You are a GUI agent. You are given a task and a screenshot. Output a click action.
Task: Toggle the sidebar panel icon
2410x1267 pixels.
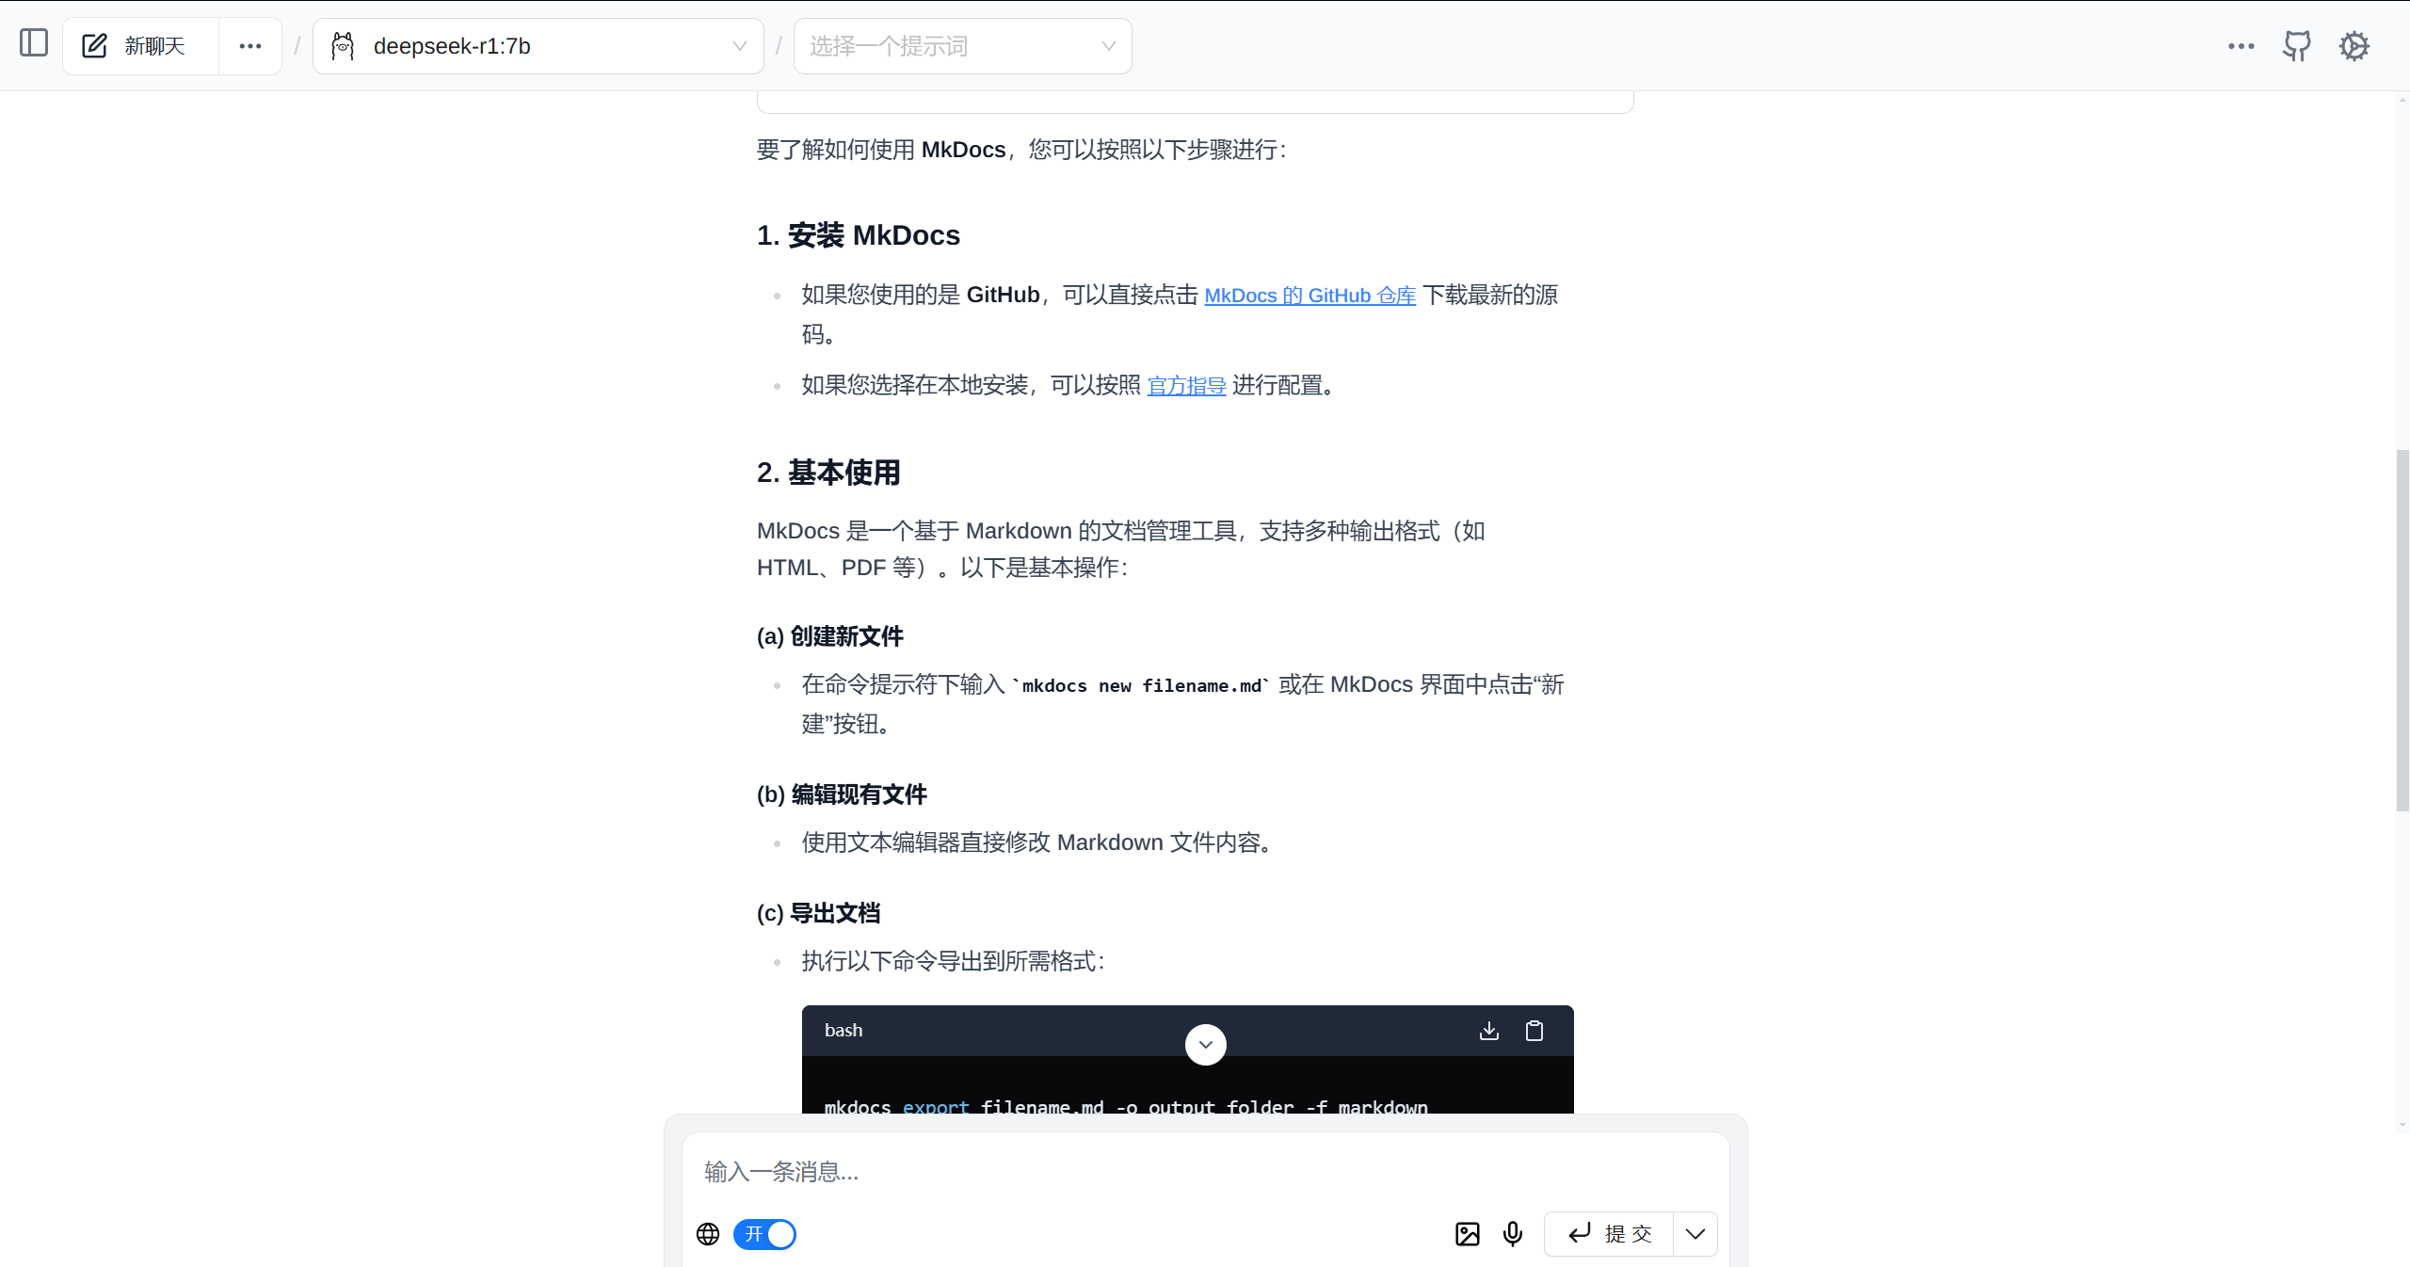coord(34,43)
